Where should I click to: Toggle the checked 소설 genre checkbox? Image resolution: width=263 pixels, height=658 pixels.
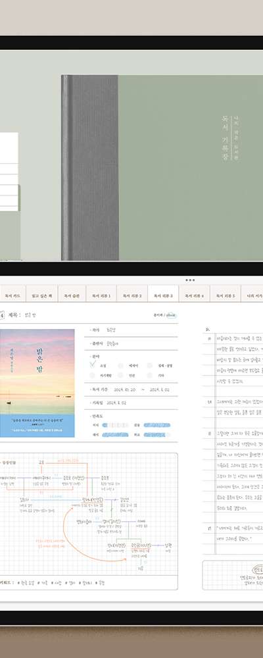(92, 365)
